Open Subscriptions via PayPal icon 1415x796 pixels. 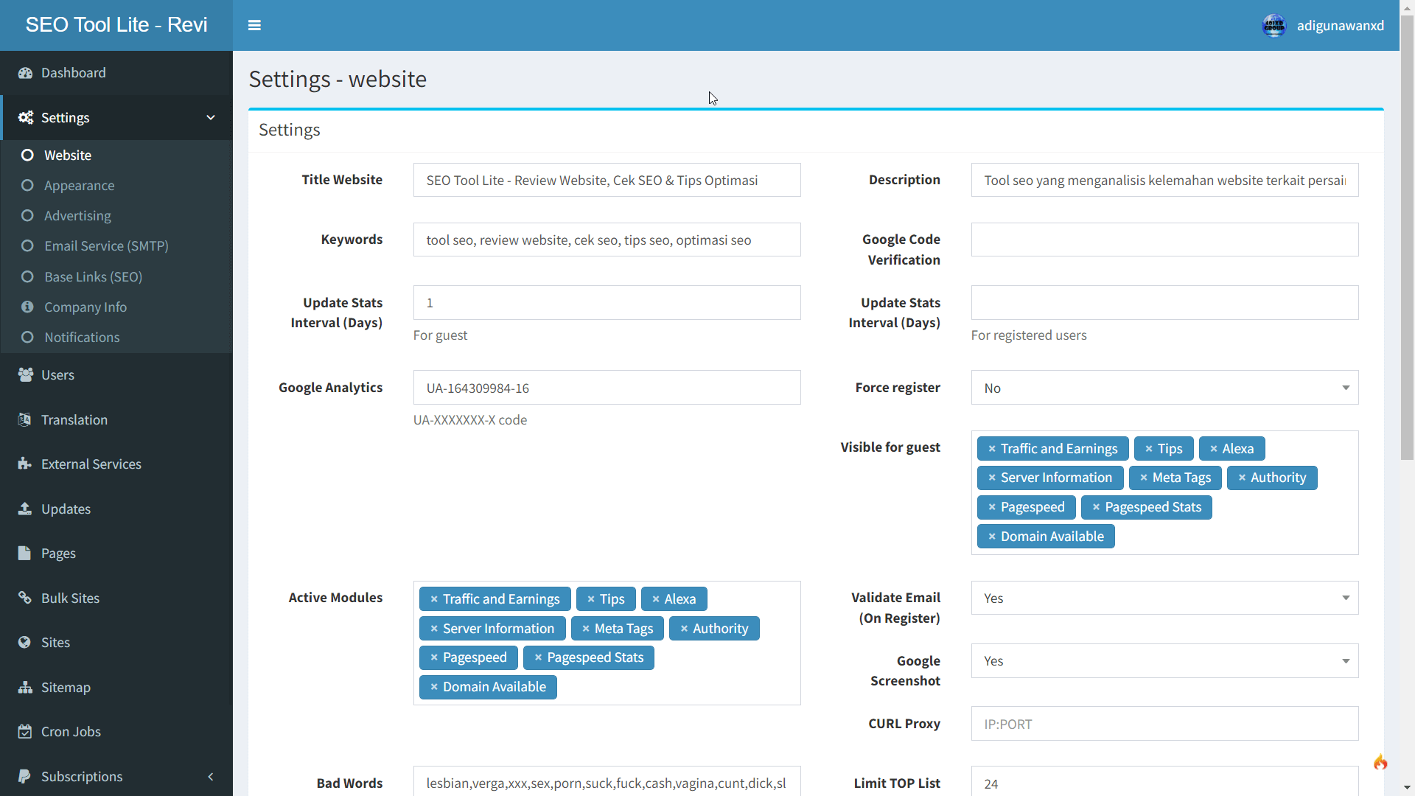26,776
